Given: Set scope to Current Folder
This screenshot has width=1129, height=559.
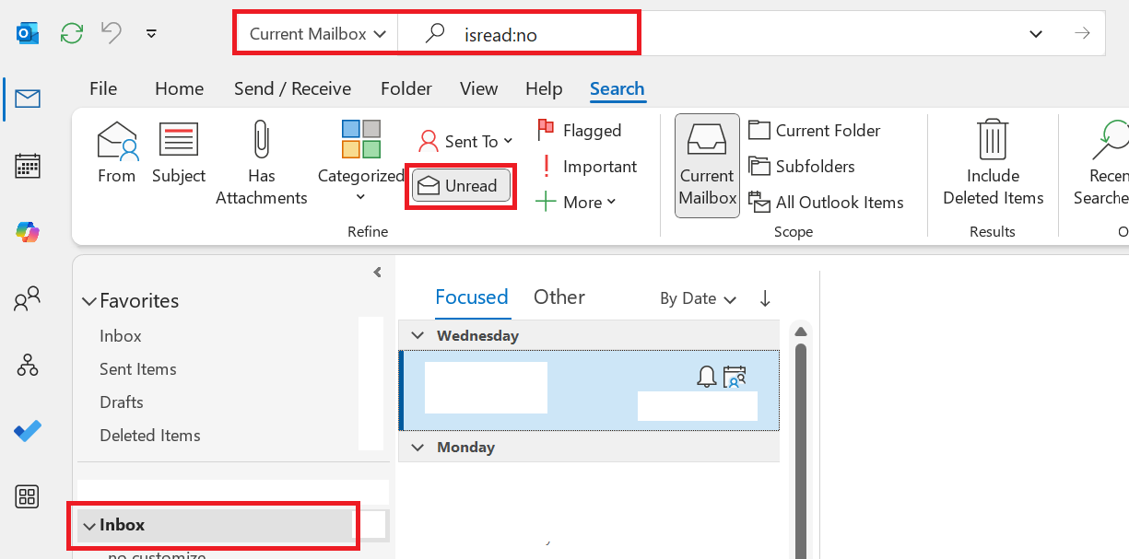Looking at the screenshot, I should 815,131.
